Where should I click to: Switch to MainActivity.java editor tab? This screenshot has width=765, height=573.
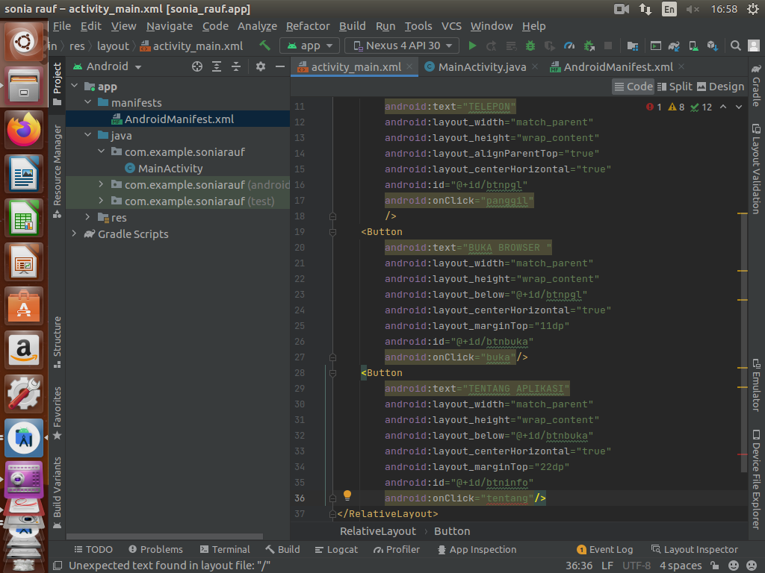tap(481, 66)
